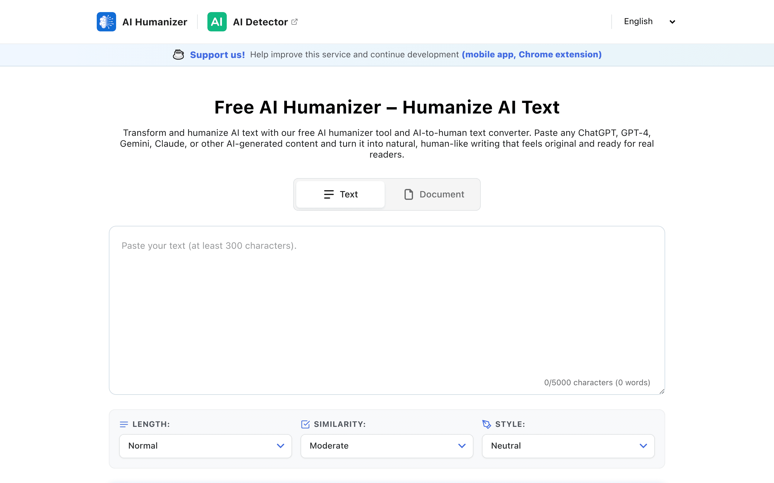Open the English language dropdown
The image size is (774, 483).
point(649,22)
